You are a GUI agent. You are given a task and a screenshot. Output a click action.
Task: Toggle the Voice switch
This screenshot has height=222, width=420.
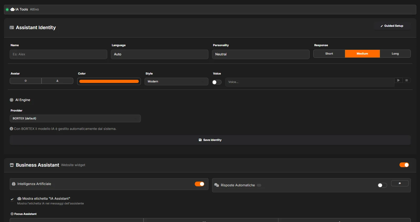[x=217, y=82]
